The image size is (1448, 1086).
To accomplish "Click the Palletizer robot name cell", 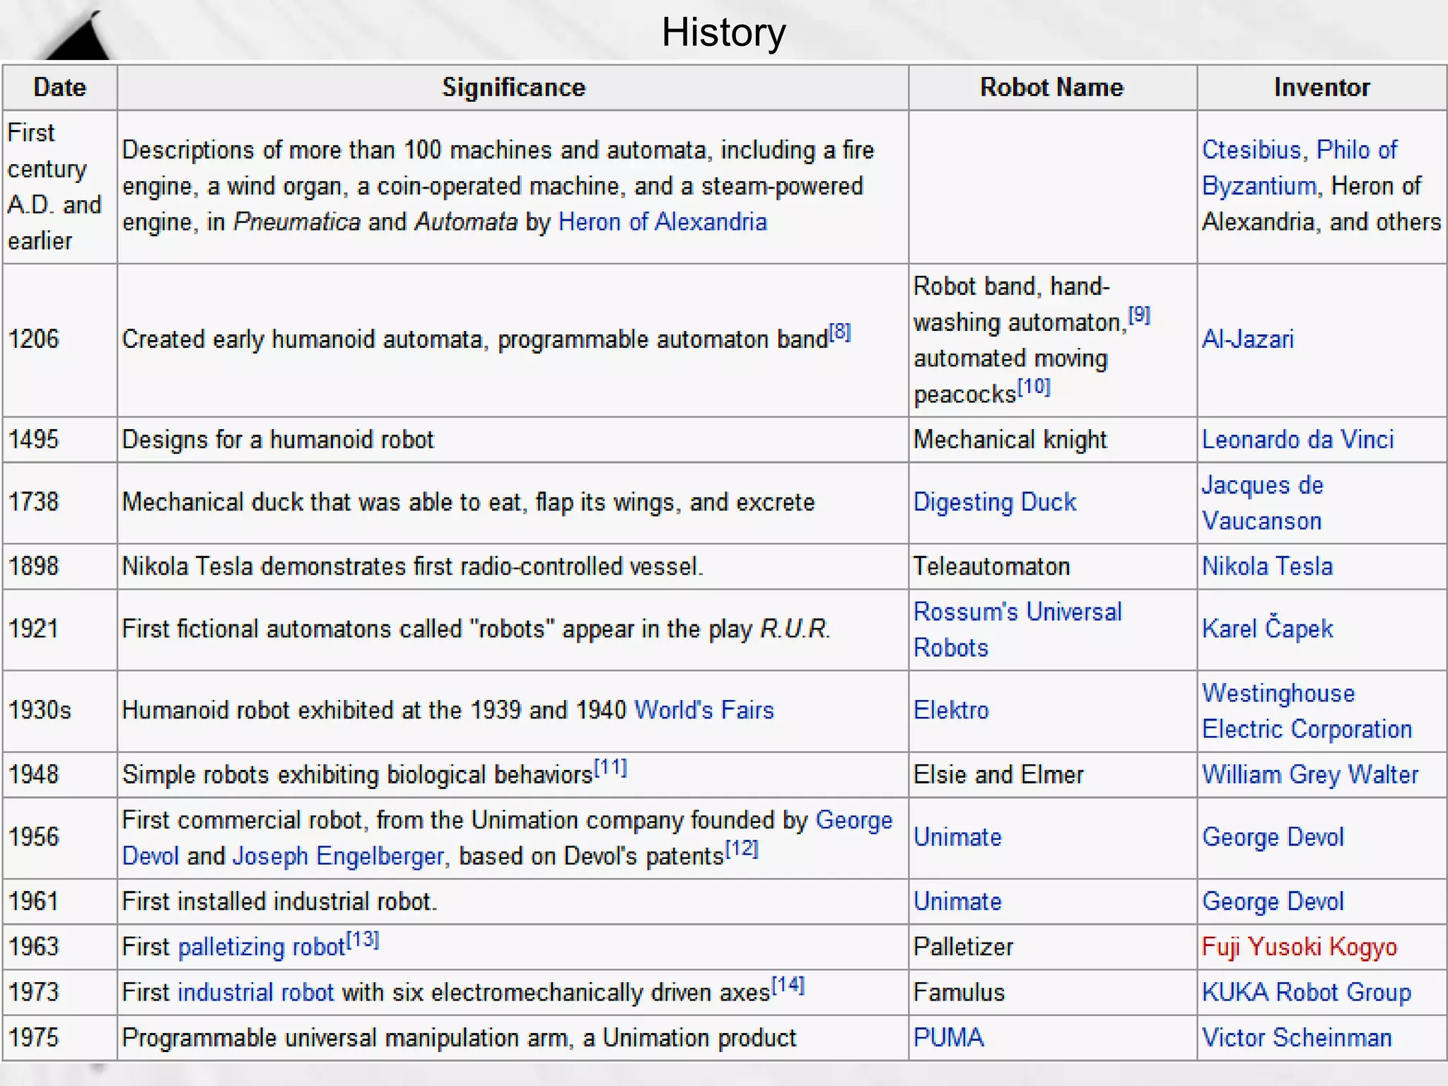I will 1052,947.
